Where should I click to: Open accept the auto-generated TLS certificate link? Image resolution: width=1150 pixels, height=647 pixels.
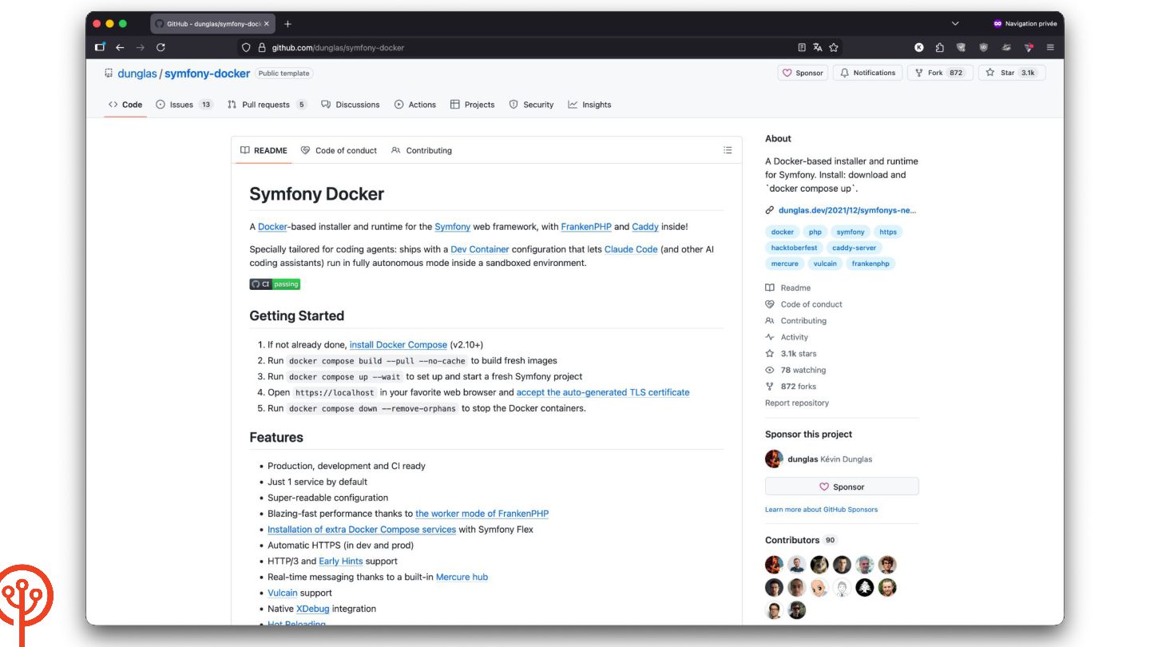(x=603, y=392)
